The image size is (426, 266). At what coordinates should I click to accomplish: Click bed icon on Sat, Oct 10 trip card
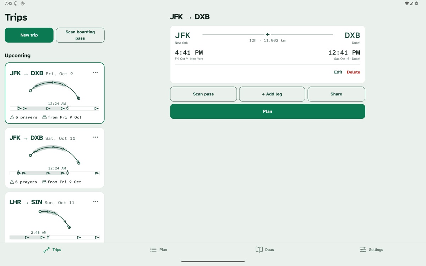44,182
